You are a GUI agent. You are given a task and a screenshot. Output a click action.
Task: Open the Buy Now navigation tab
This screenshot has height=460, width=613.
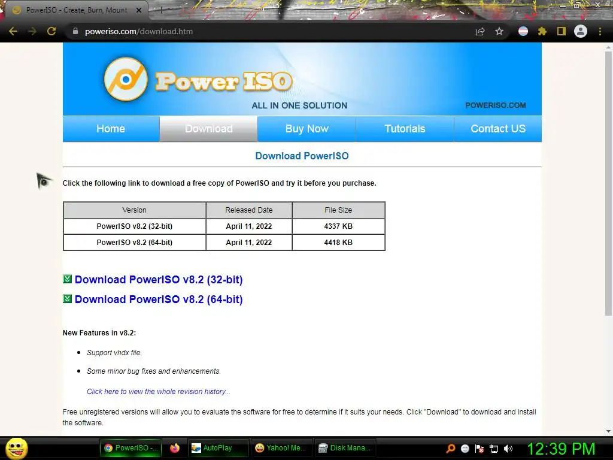[x=307, y=129]
